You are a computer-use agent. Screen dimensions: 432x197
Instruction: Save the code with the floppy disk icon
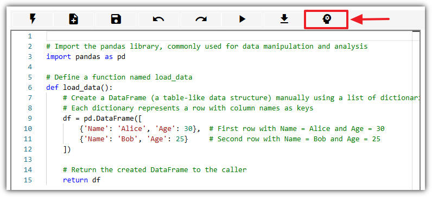point(116,19)
